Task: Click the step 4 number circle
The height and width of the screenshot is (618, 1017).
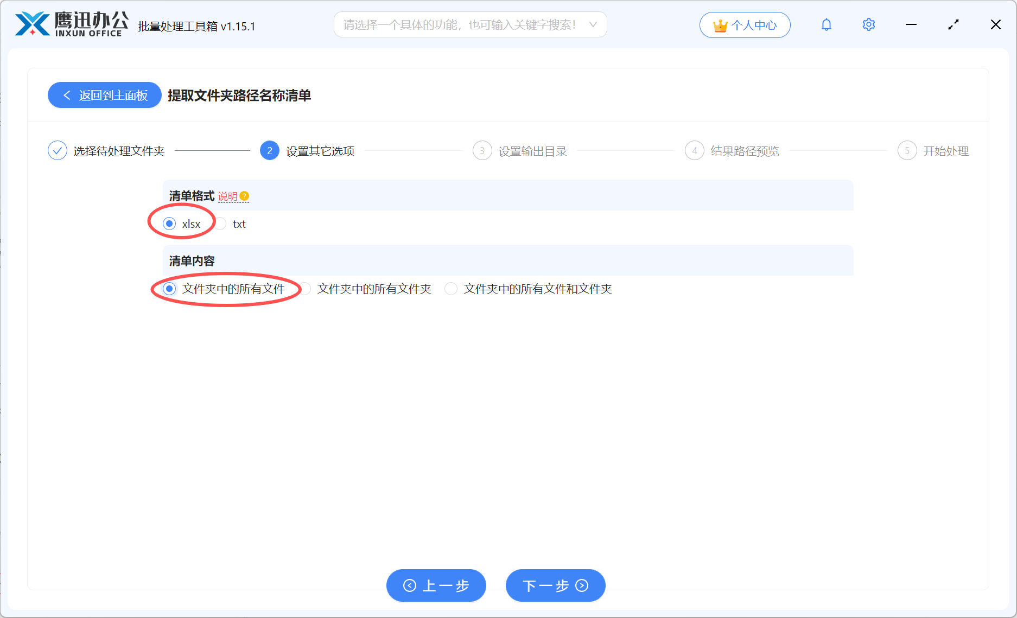Action: [695, 151]
